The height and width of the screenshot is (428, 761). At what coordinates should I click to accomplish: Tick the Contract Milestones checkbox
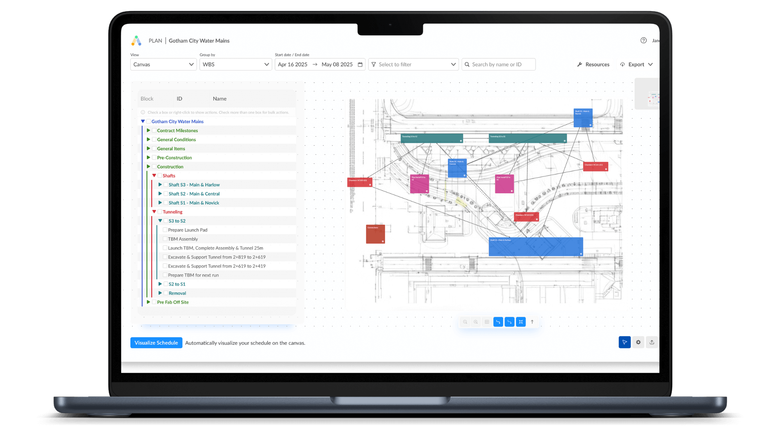point(154,130)
